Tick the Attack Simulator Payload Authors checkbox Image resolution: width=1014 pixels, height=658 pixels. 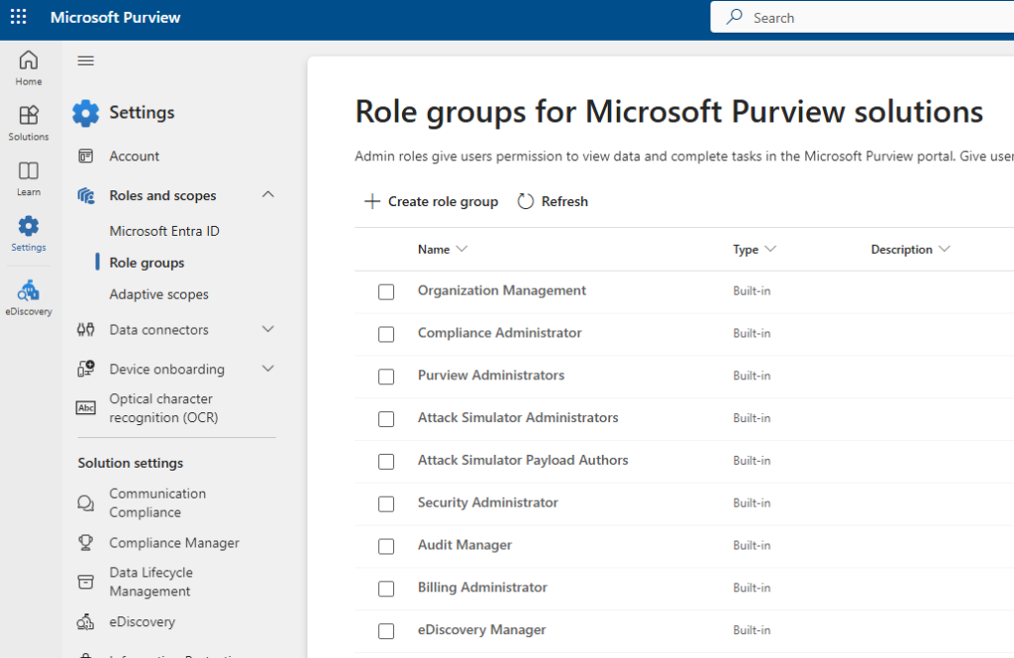386,462
